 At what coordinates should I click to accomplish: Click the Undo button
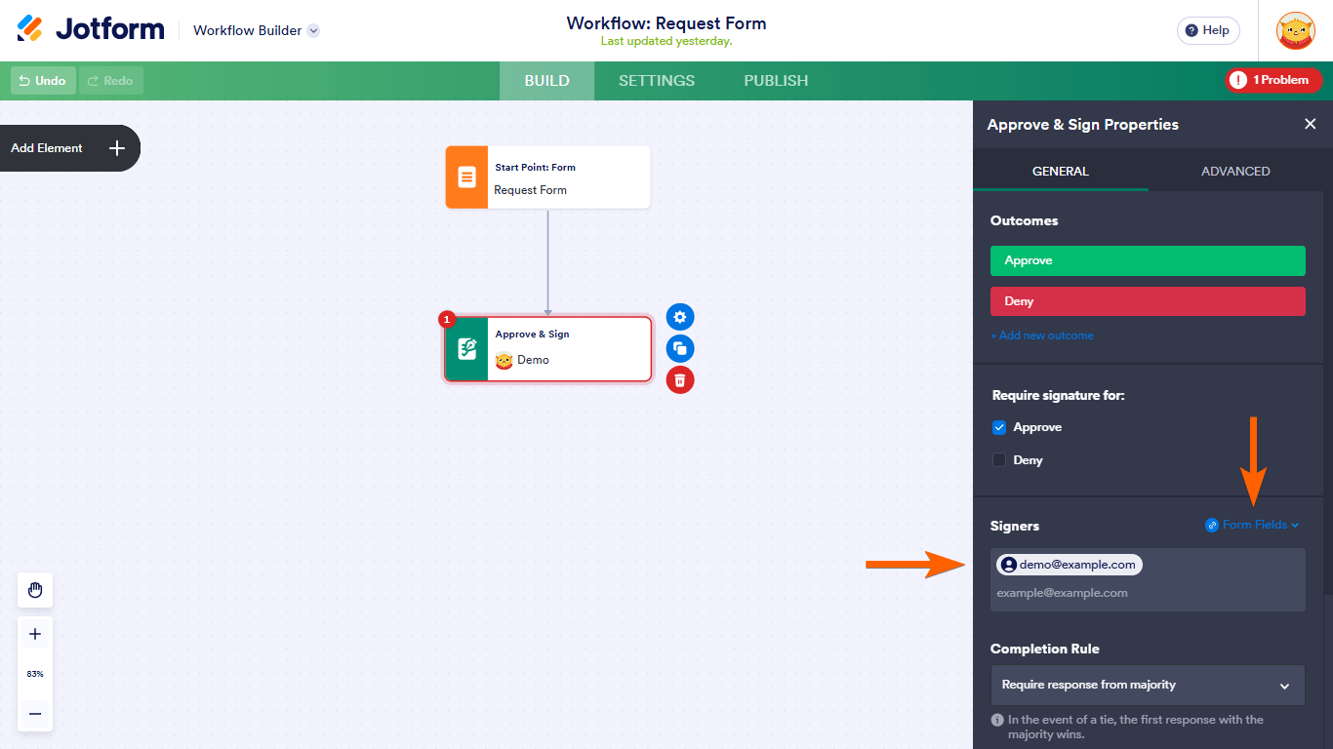click(43, 81)
